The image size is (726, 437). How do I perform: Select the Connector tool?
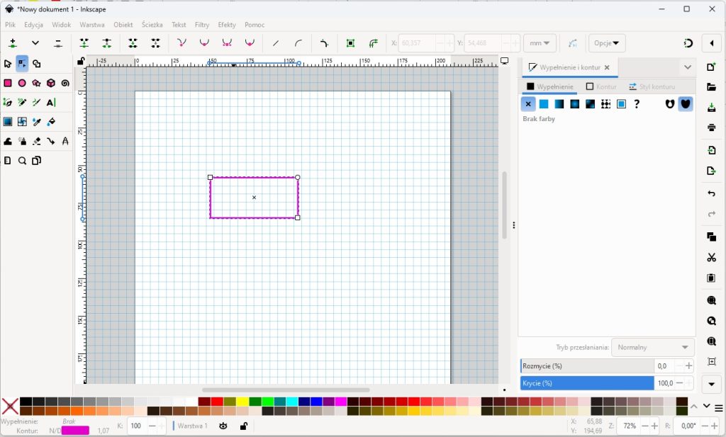click(x=51, y=142)
